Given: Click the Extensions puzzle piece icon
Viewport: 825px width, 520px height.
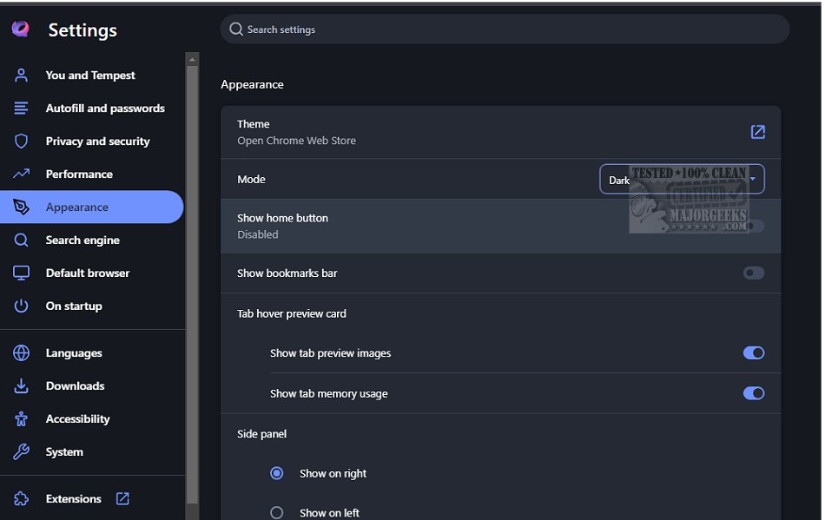Looking at the screenshot, I should [x=22, y=499].
